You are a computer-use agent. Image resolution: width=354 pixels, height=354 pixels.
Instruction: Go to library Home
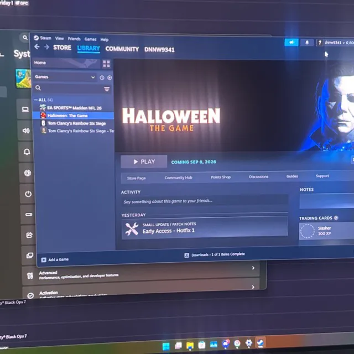[x=66, y=63]
